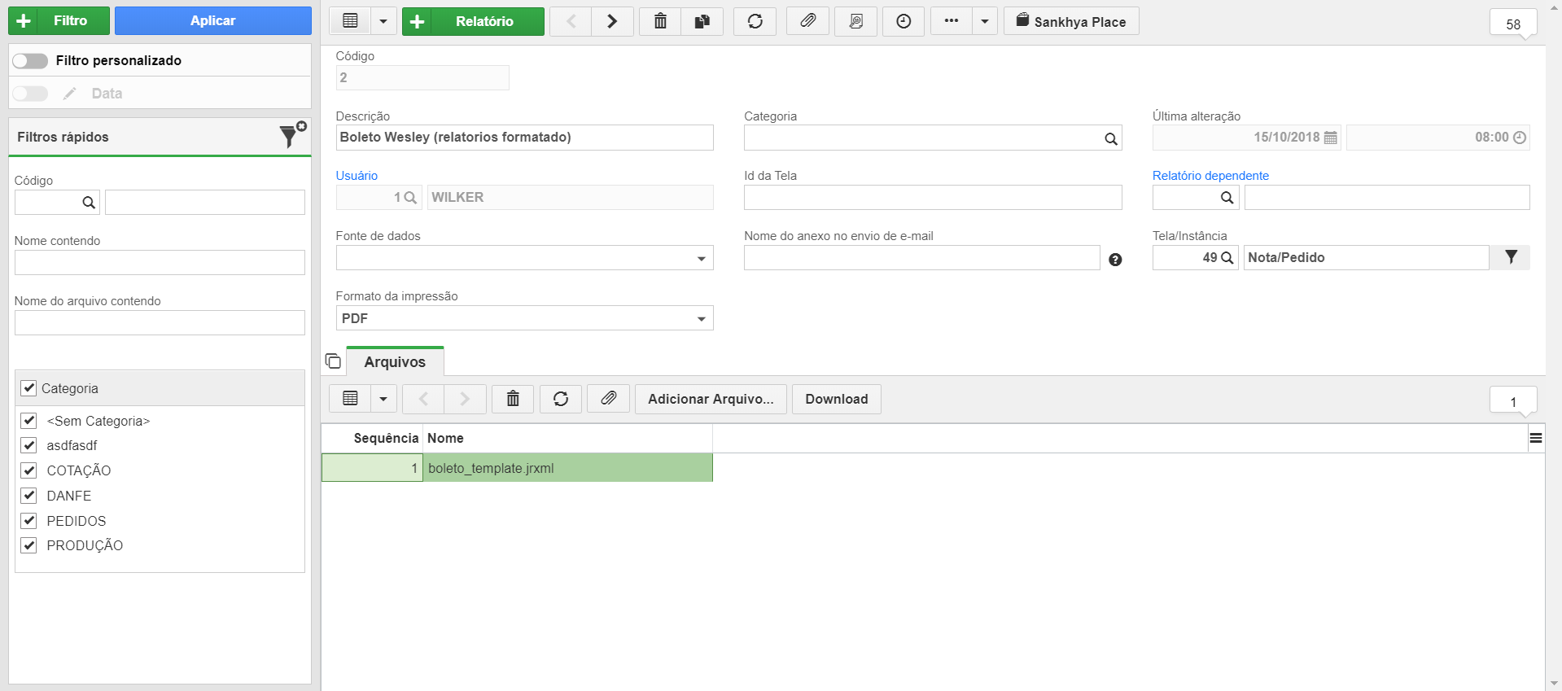The image size is (1562, 691).
Task: Click the green Relatório add button
Action: click(473, 21)
